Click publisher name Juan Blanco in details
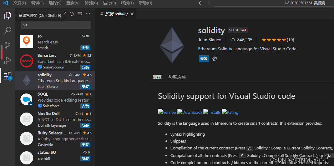The width and height of the screenshot is (334, 166). pos(210,40)
